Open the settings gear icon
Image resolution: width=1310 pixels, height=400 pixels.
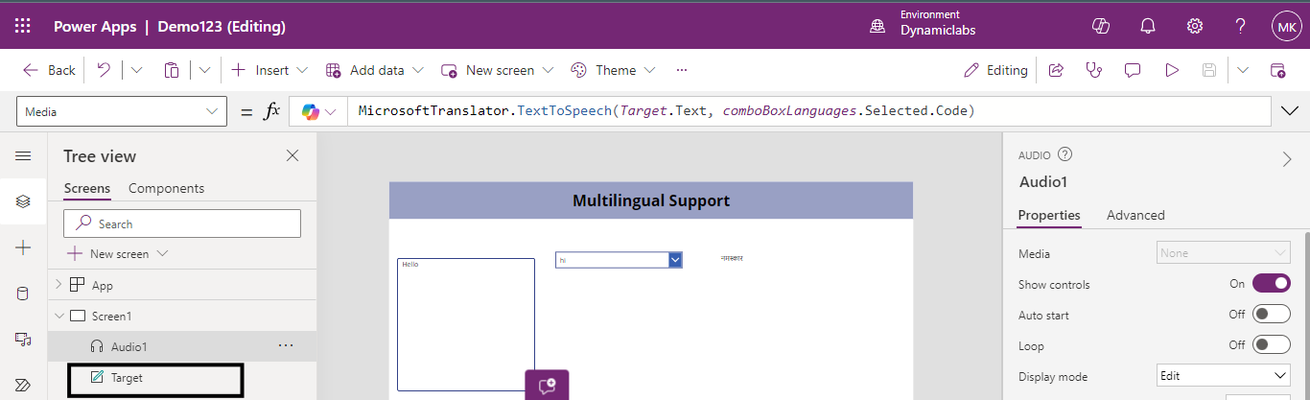pos(1194,26)
